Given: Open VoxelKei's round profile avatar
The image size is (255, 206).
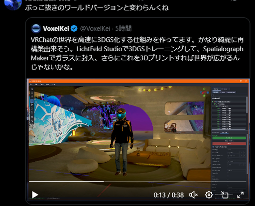Looking at the screenshot, I should [36, 28].
